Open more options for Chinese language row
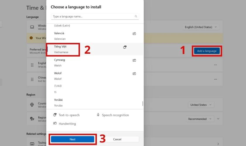 coord(216,79)
